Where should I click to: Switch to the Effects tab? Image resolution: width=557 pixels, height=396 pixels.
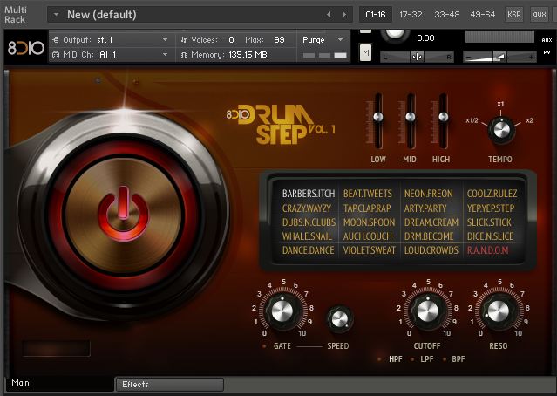tap(170, 385)
